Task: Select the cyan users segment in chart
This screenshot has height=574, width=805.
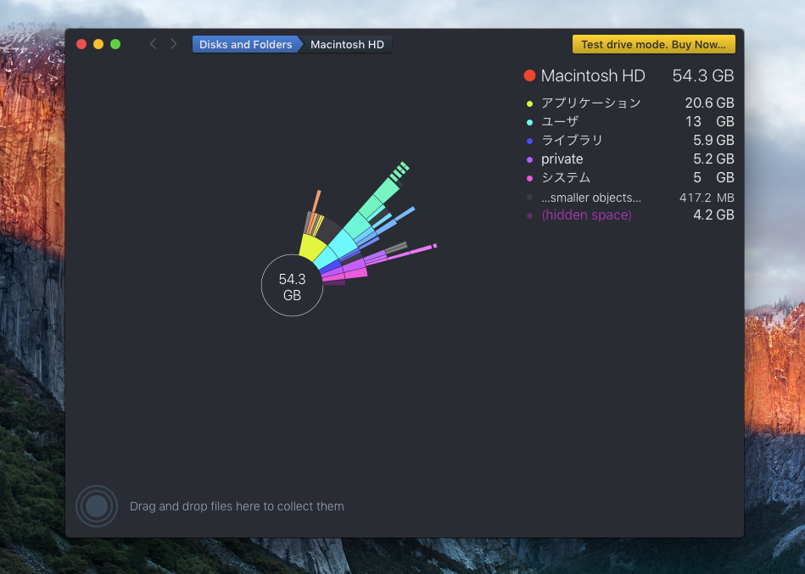Action: (x=329, y=258)
